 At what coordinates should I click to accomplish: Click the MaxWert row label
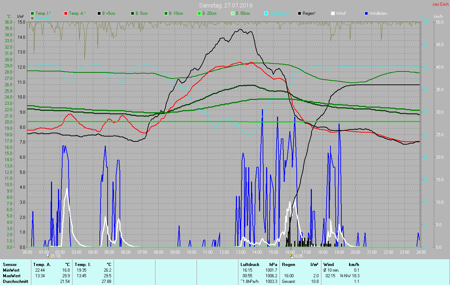pyautogui.click(x=11, y=276)
